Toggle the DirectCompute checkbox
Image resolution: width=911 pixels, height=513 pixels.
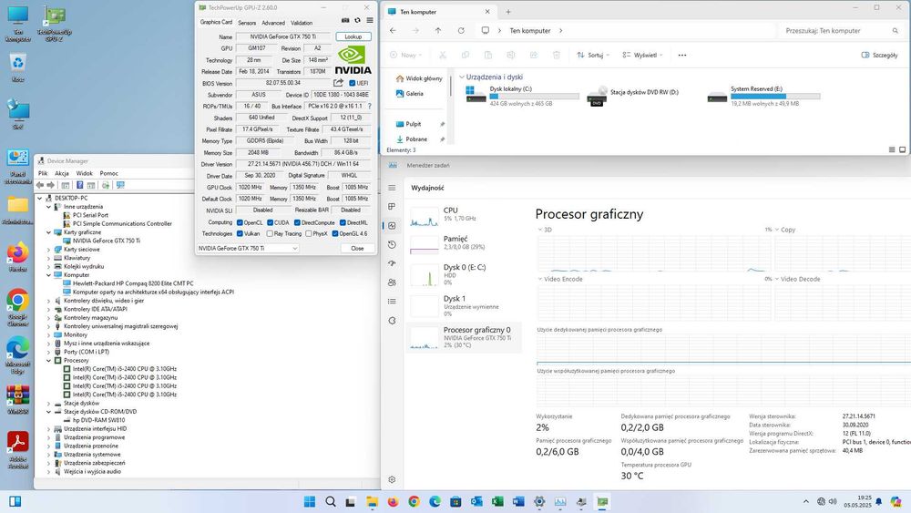click(297, 222)
